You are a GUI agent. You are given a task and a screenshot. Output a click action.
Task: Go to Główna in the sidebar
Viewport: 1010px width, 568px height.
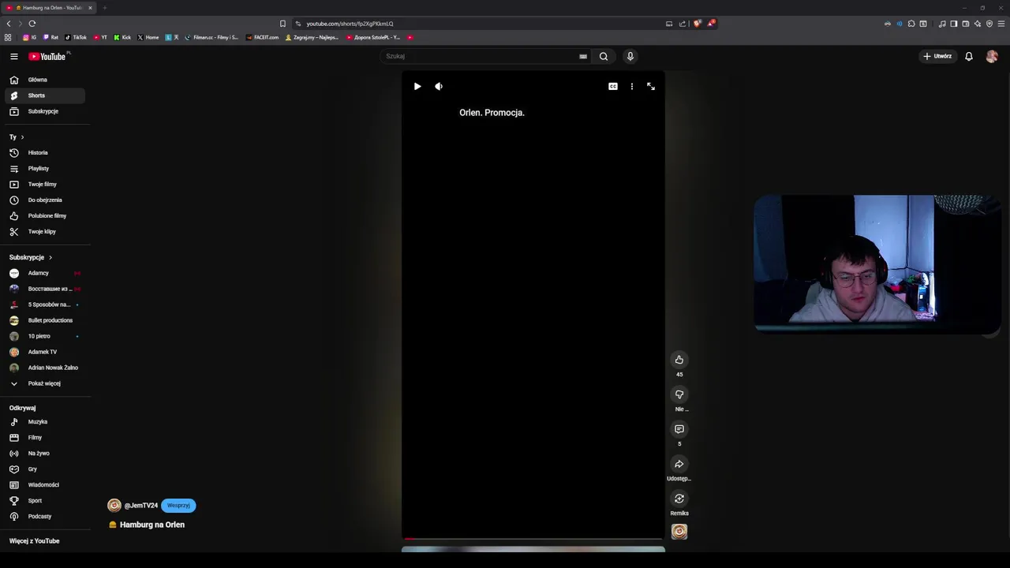44,80
